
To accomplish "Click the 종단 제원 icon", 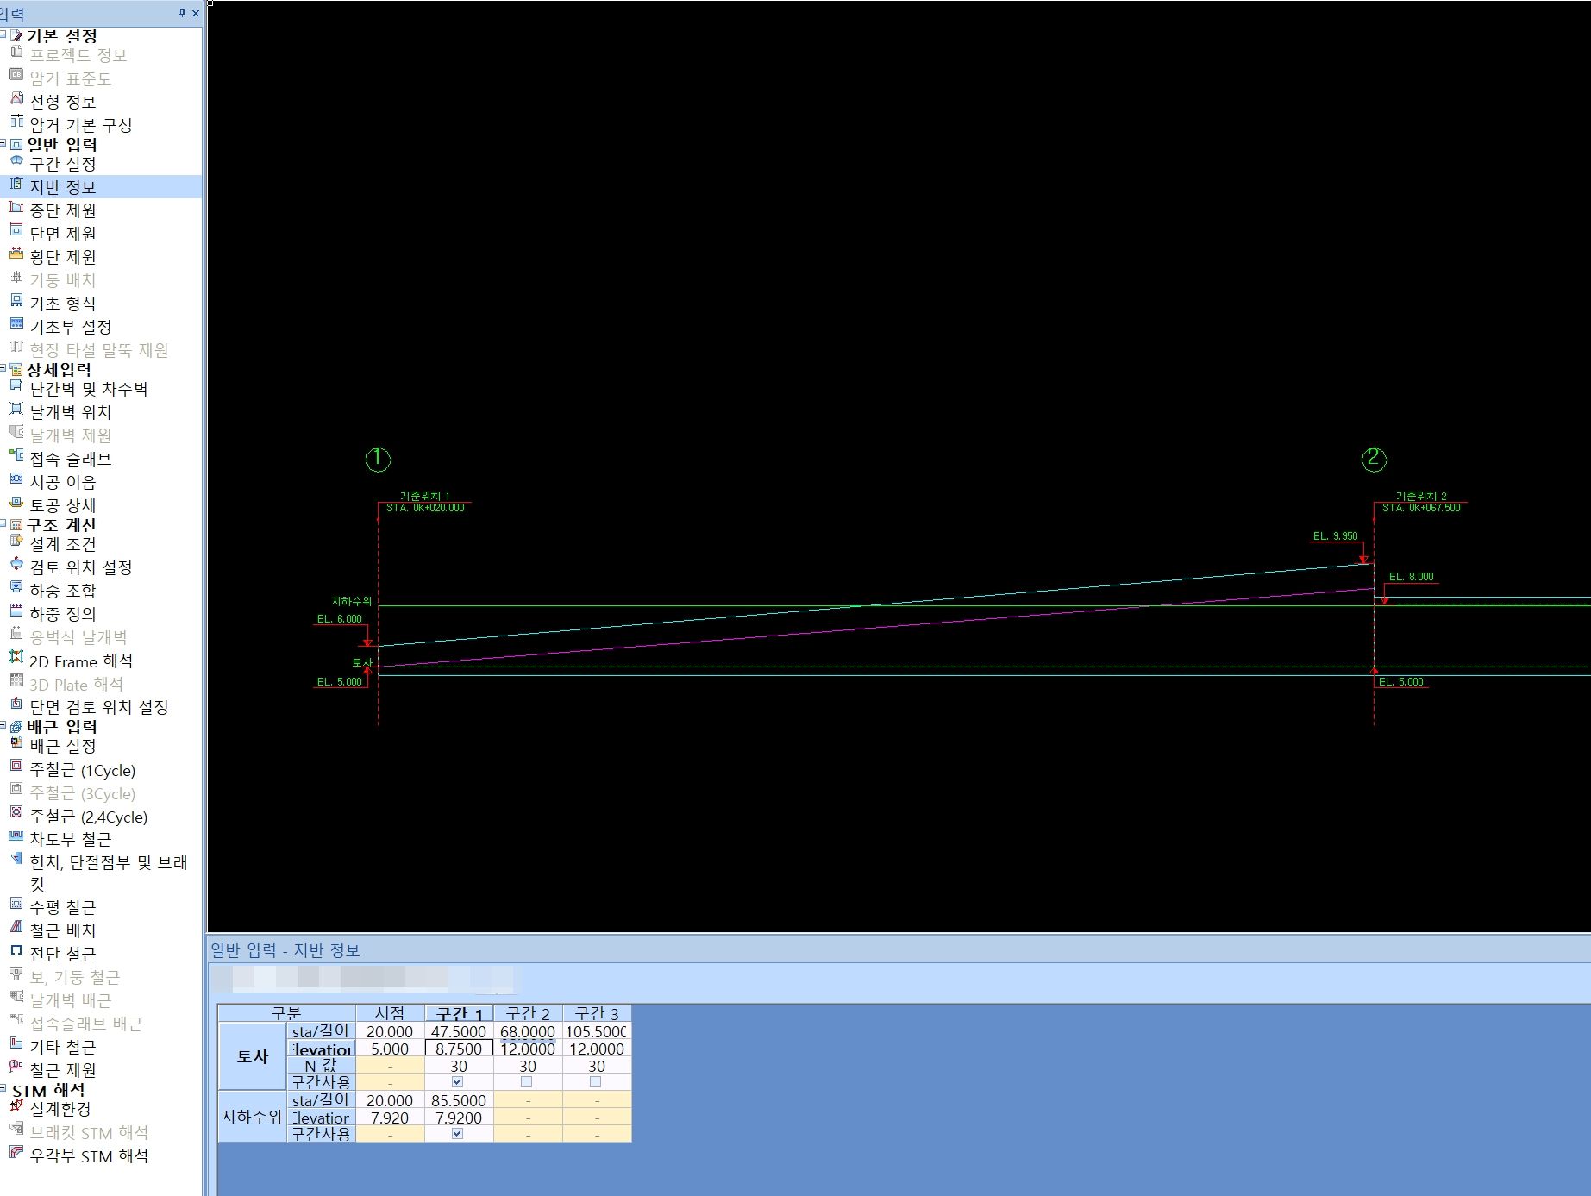I will tap(16, 207).
